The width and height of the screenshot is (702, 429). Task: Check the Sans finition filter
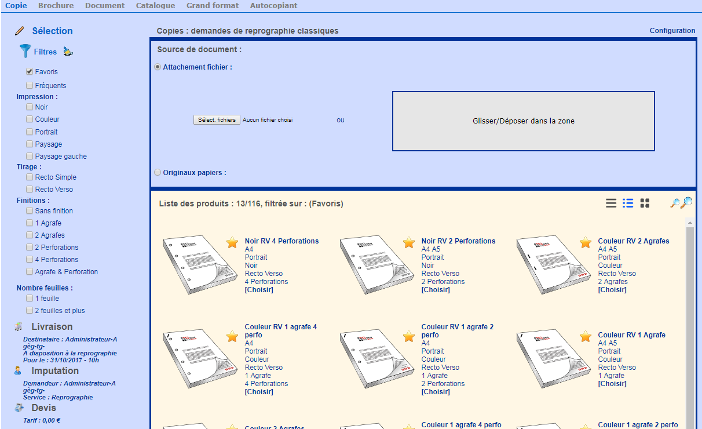coord(30,210)
